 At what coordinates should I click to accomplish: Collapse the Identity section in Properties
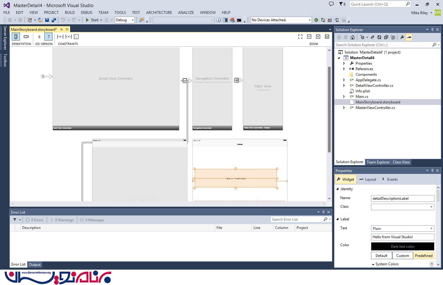[x=337, y=189]
